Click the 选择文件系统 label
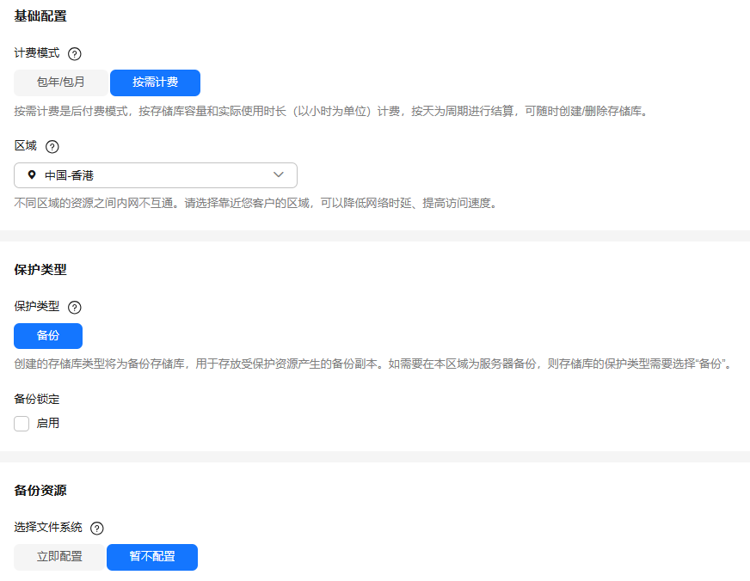This screenshot has height=581, width=750. pyautogui.click(x=48, y=528)
